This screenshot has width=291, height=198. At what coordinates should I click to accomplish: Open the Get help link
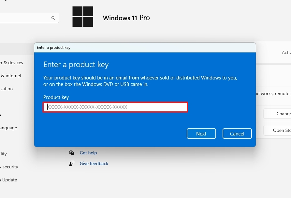click(x=88, y=153)
